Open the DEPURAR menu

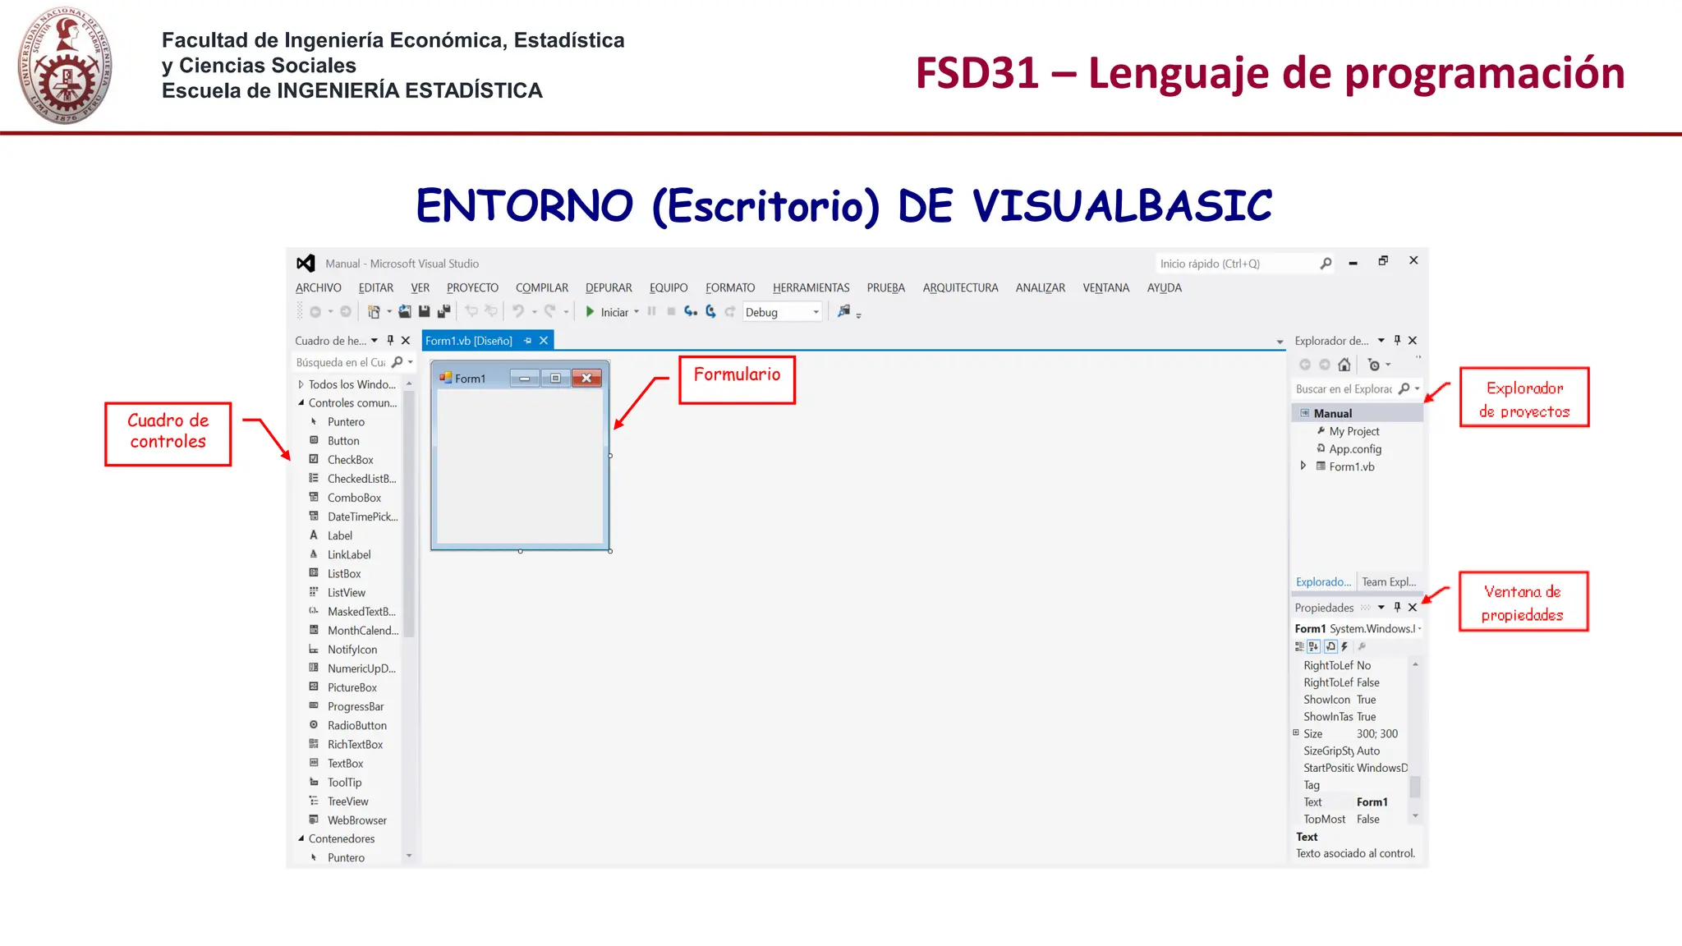pyautogui.click(x=609, y=287)
